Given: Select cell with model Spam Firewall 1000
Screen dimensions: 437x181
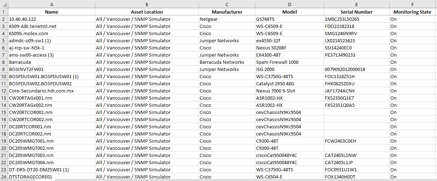Looking at the screenshot, I should click(289, 62).
